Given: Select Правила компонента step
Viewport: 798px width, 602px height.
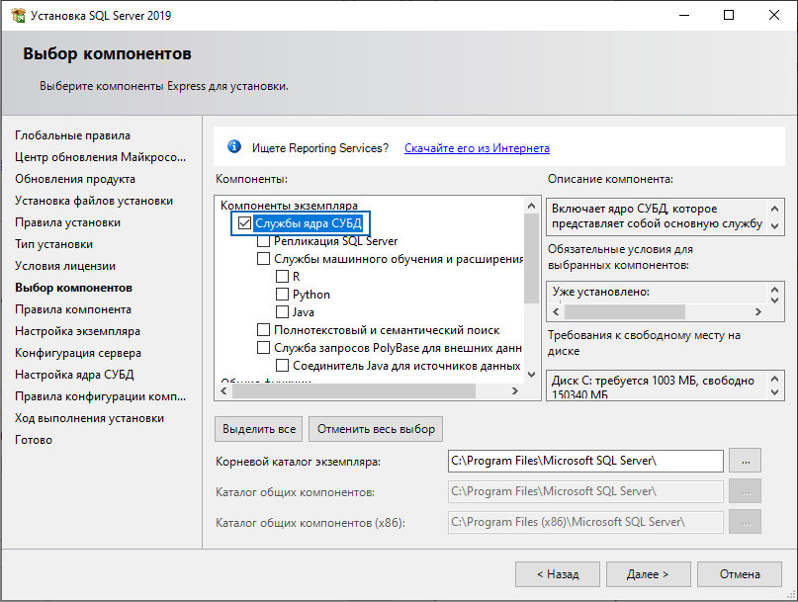Looking at the screenshot, I should tap(73, 309).
